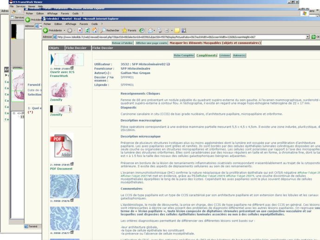Screen dimensions: 320x240
Task: Expand the address bar dropdown list
Action: (x=307, y=37)
